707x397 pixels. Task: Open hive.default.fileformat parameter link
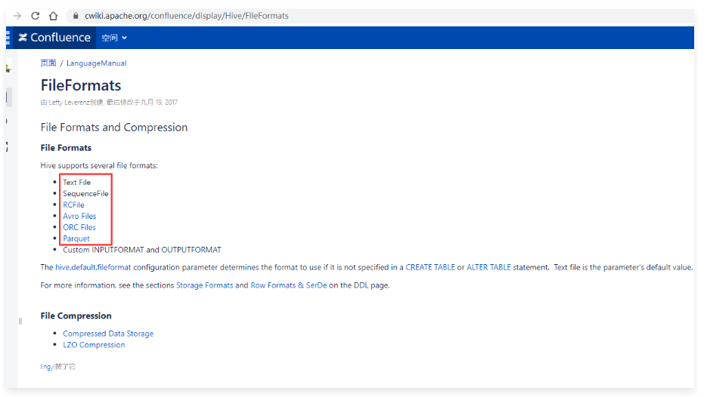tap(93, 267)
